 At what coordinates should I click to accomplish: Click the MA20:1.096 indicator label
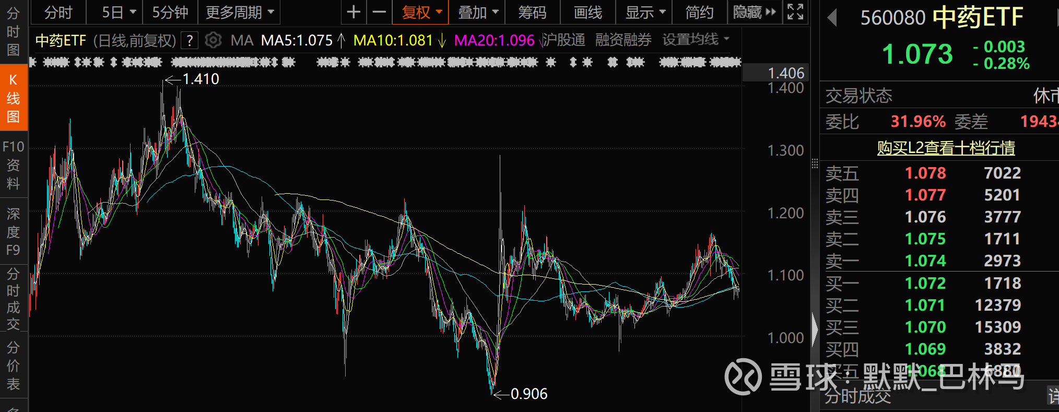[x=494, y=40]
